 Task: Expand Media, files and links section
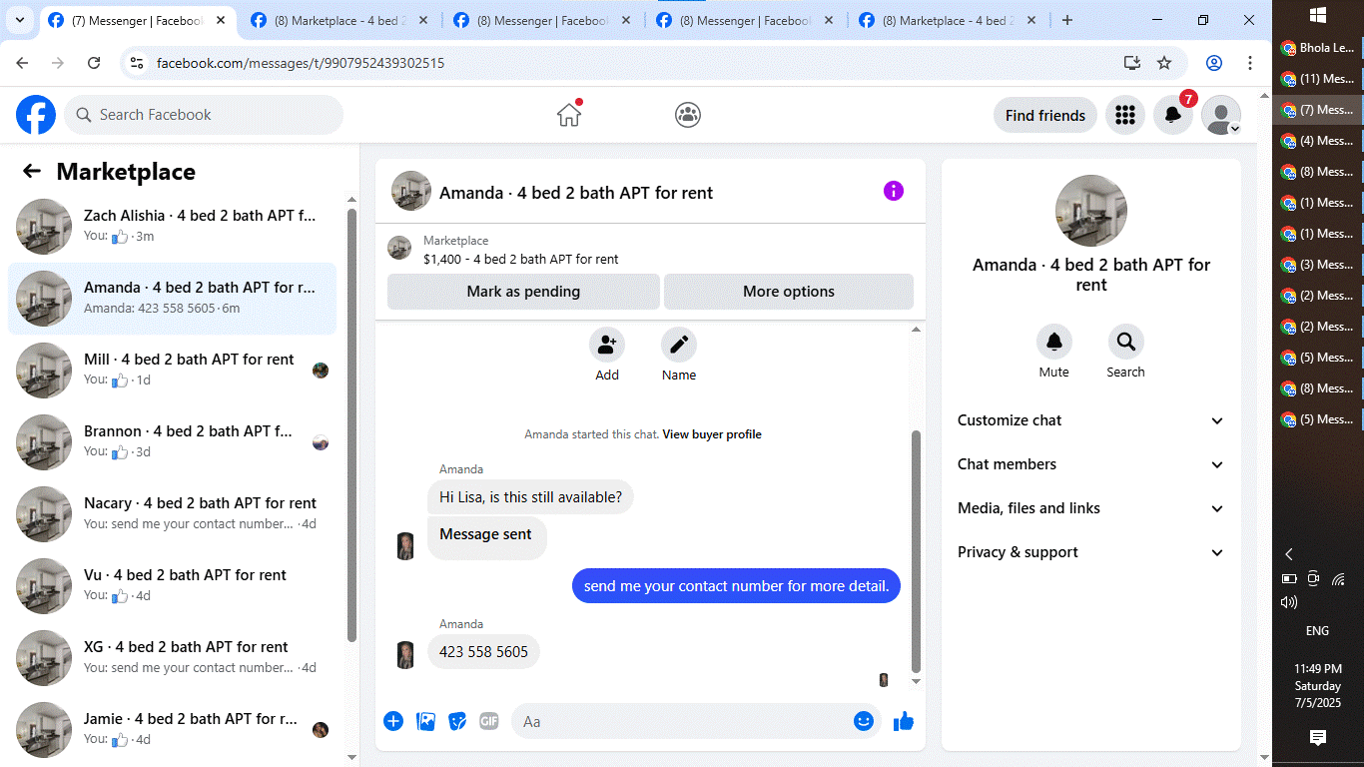(x=1091, y=508)
